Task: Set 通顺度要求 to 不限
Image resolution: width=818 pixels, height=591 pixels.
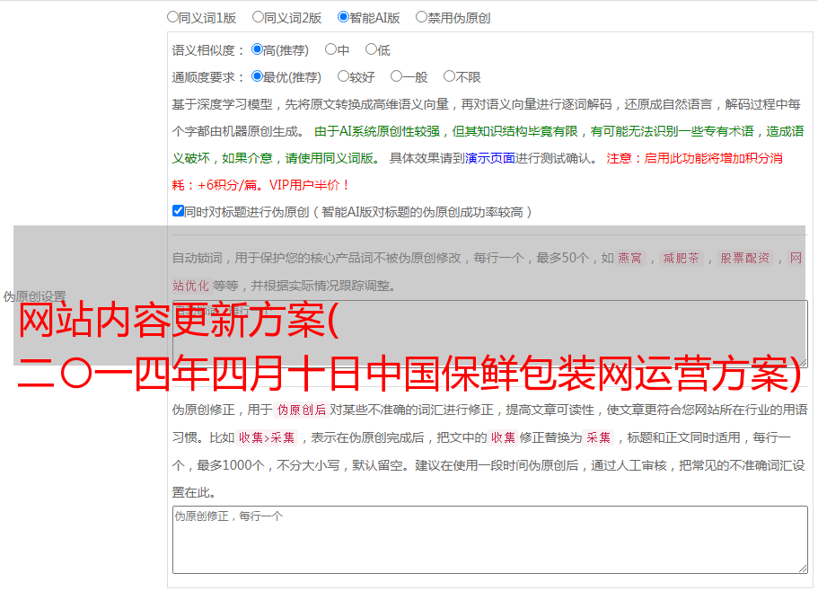Action: click(x=449, y=76)
